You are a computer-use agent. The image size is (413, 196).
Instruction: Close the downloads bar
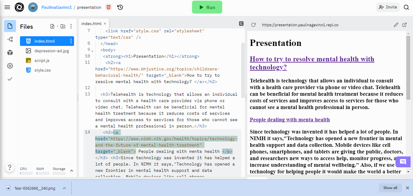click(407, 188)
